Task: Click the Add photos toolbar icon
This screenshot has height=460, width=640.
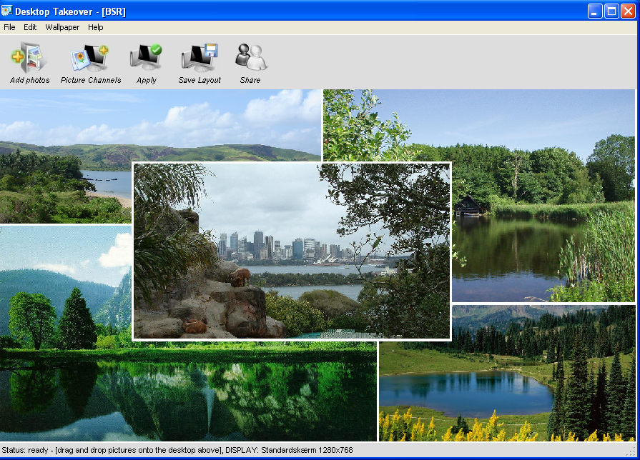Action: pyautogui.click(x=29, y=58)
